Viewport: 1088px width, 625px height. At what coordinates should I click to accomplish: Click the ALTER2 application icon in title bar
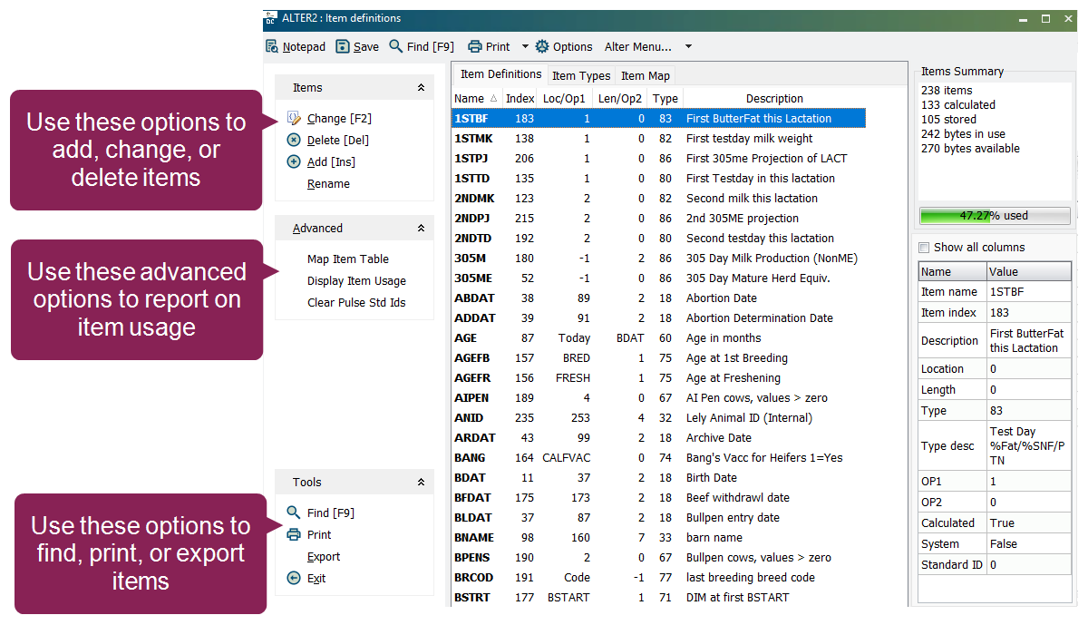click(x=270, y=18)
